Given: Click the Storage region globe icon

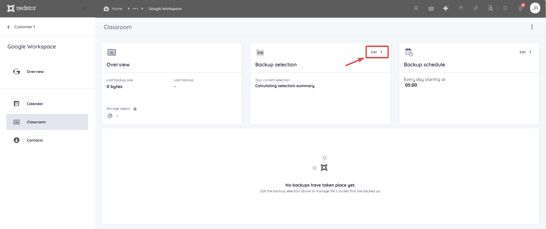Looking at the screenshot, I should coord(110,116).
